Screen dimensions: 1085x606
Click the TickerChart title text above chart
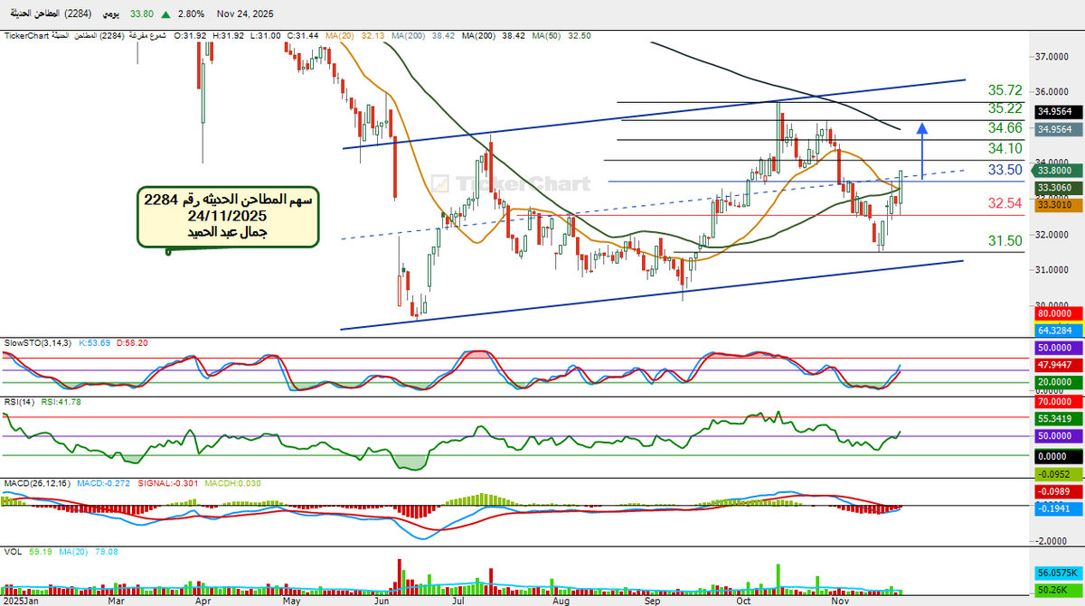(x=26, y=35)
